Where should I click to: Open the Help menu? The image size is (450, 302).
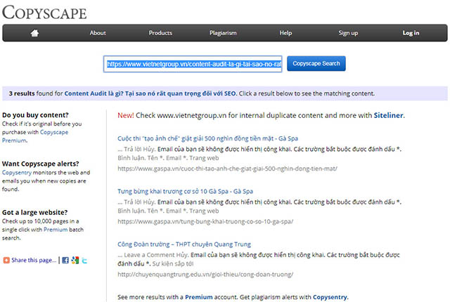285,33
